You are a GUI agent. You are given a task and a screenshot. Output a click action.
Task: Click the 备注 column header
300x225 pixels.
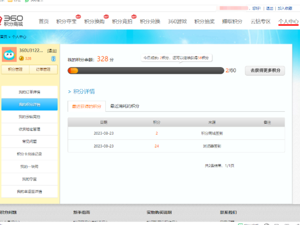[x=267, y=122]
